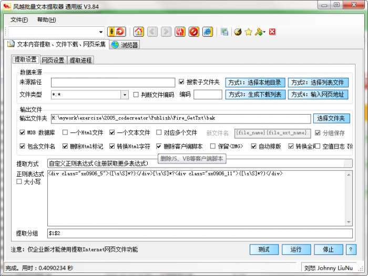Toggle 转换Html字符 checkbox

point(112,146)
